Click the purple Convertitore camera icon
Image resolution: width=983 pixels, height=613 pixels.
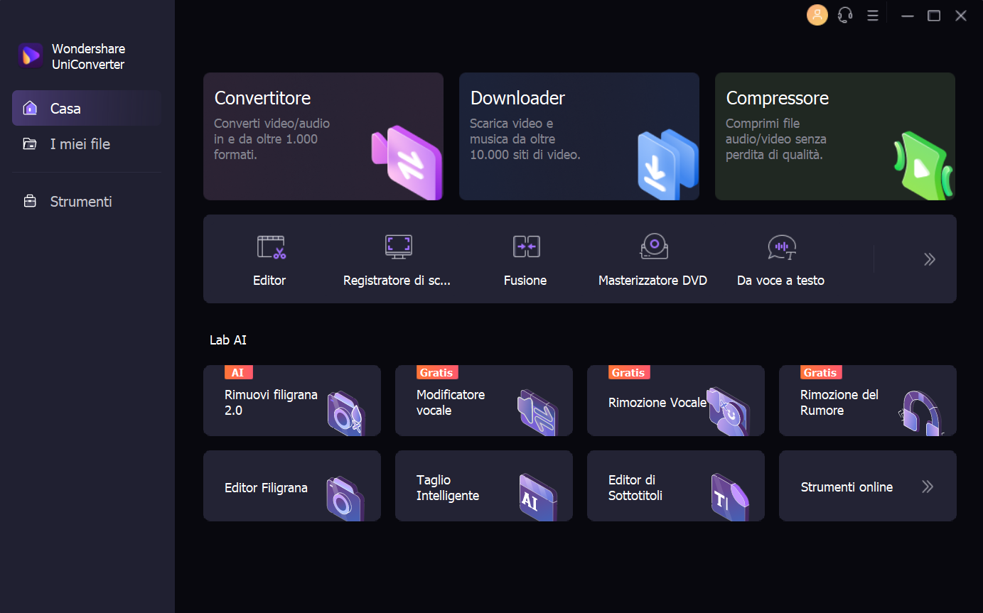pyautogui.click(x=407, y=161)
